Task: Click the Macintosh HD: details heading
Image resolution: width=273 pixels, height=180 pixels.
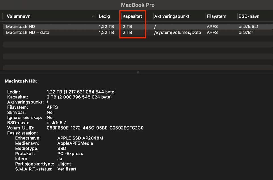Action: pyautogui.click(x=21, y=81)
